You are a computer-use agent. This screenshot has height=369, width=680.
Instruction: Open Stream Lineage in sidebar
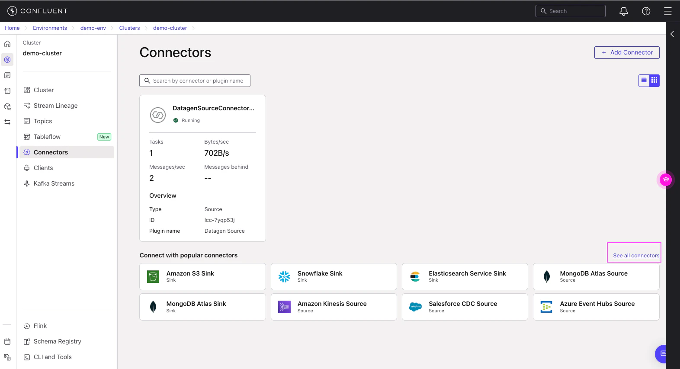click(x=67, y=106)
